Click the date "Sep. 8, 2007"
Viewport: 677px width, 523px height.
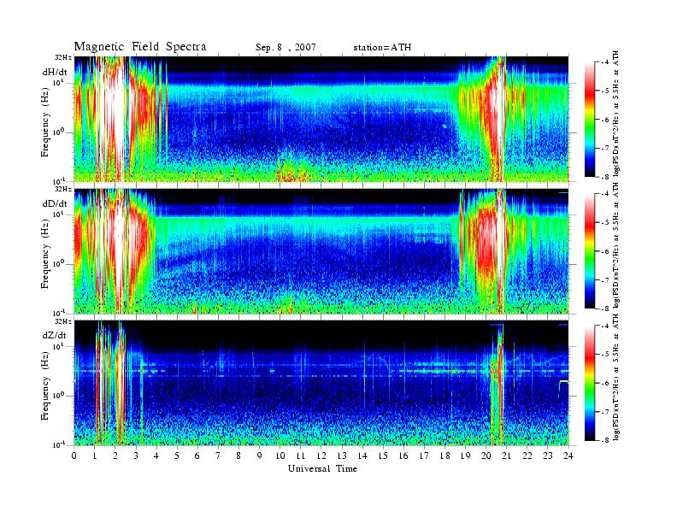(286, 48)
